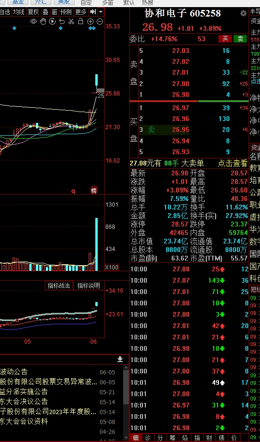Click the green 卖 sell button
260x442 pixels.
pyautogui.click(x=240, y=39)
